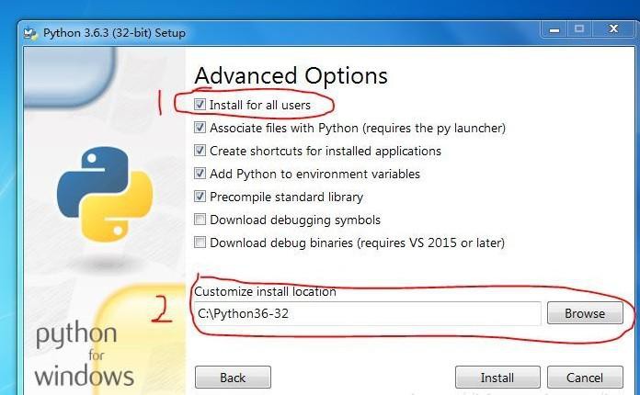
Task: Uncheck the Install for all users checkbox
Action: pos(200,105)
